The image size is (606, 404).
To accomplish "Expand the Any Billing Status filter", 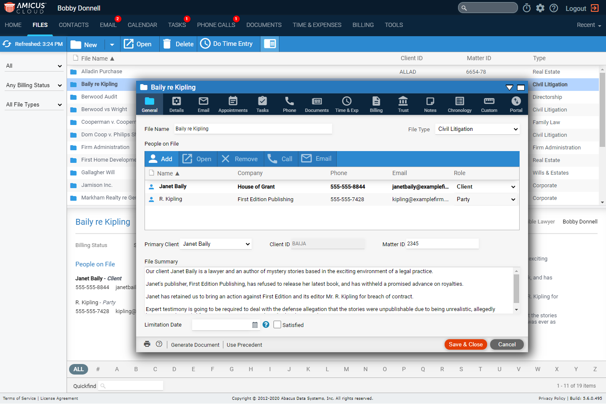I will [x=34, y=85].
